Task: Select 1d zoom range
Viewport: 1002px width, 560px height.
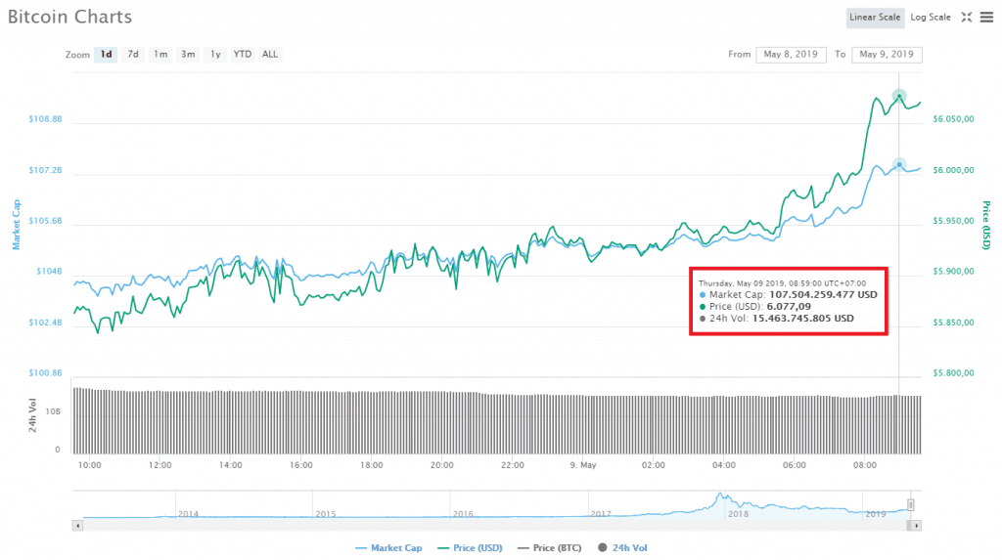Action: pos(106,55)
